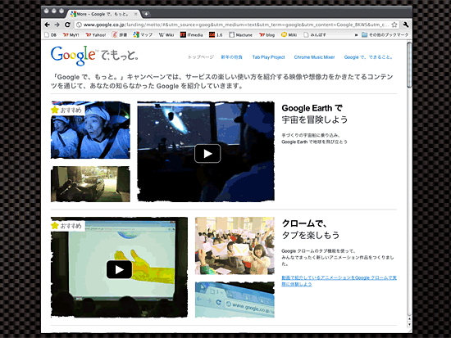Click the page vertical scrollbar thumb

click(409, 65)
